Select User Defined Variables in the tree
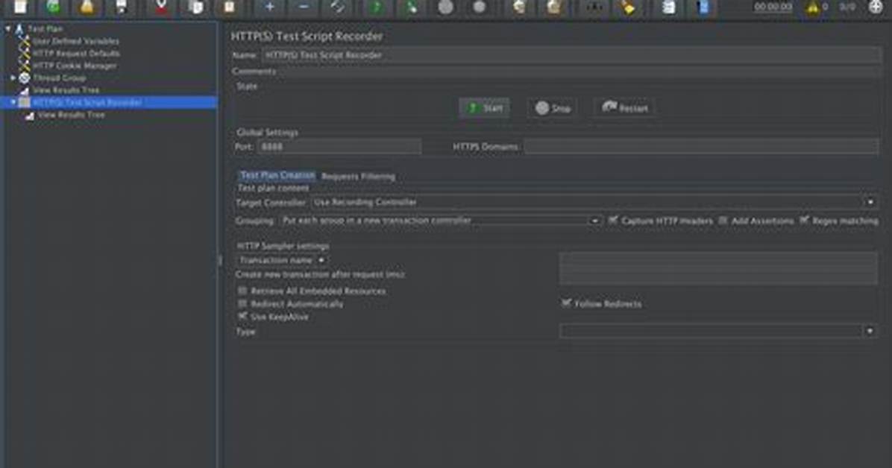 pyautogui.click(x=75, y=41)
